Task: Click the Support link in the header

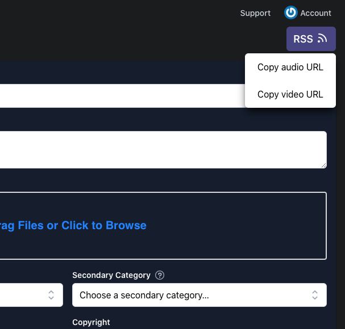Action: click(x=255, y=13)
